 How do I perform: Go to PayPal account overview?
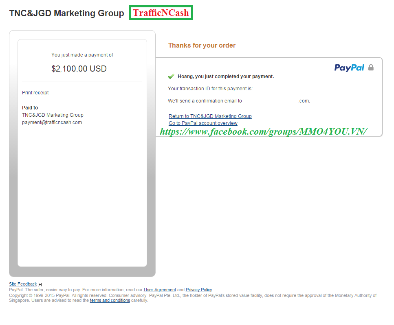(x=203, y=123)
